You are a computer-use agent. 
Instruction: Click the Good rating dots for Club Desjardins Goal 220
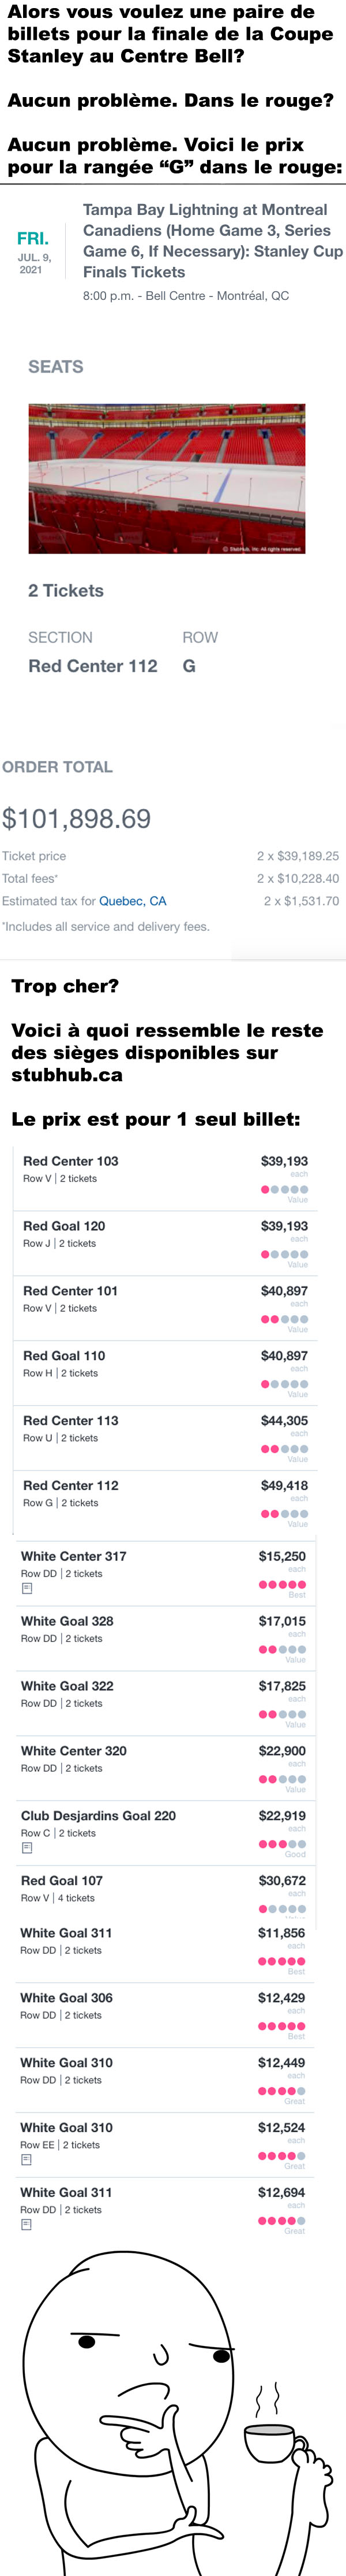tap(282, 1844)
